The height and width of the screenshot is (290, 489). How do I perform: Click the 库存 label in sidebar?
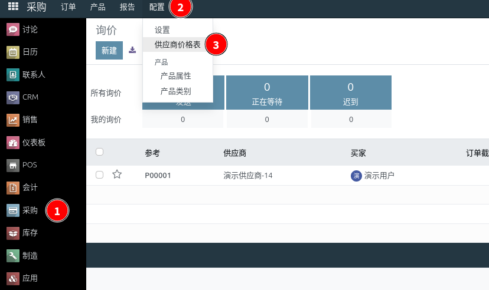[30, 233]
